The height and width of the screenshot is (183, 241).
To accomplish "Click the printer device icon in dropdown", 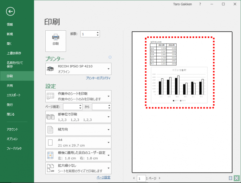I will pyautogui.click(x=50, y=69).
